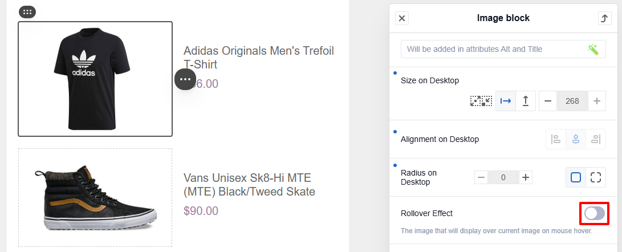This screenshot has height=252, width=622.
Task: Click the alt text input field
Action: [x=503, y=49]
